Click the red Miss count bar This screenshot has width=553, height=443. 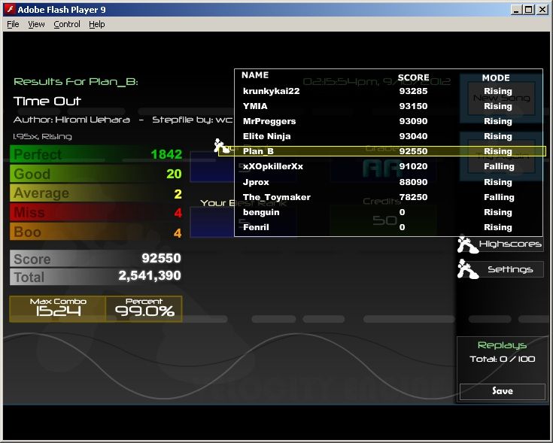point(96,213)
